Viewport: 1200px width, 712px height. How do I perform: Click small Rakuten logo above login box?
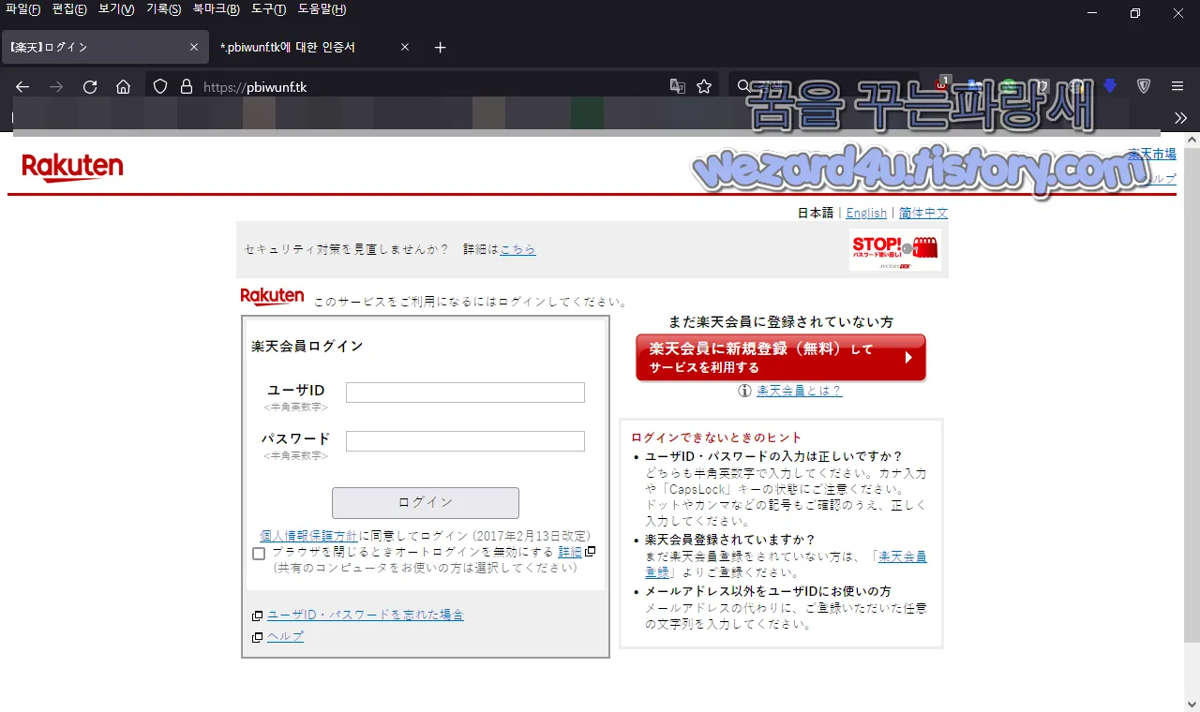[272, 297]
